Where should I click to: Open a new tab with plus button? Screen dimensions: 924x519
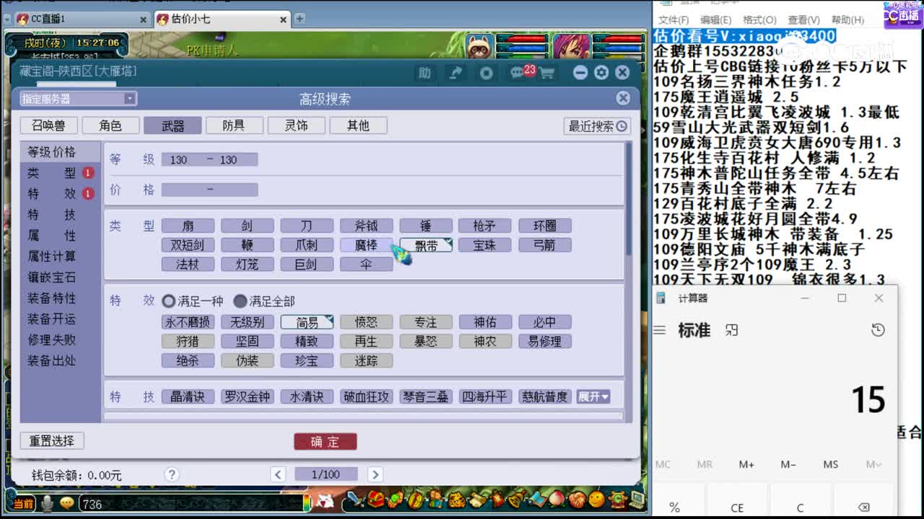click(300, 19)
